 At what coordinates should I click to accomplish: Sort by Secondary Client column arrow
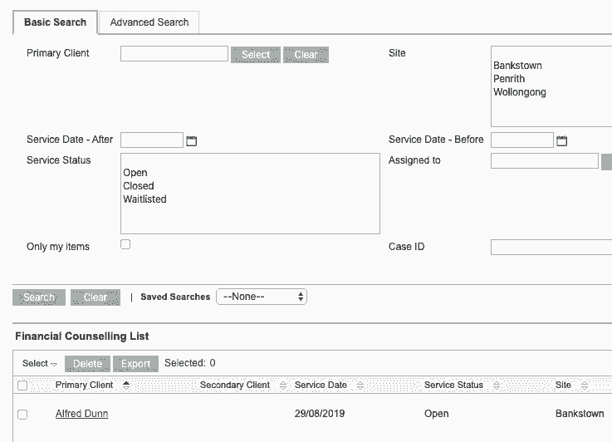click(x=284, y=386)
